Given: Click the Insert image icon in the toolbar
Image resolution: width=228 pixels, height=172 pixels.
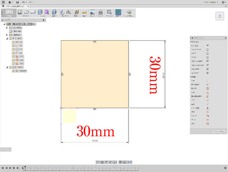Looking at the screenshot, I should pyautogui.click(x=93, y=12).
